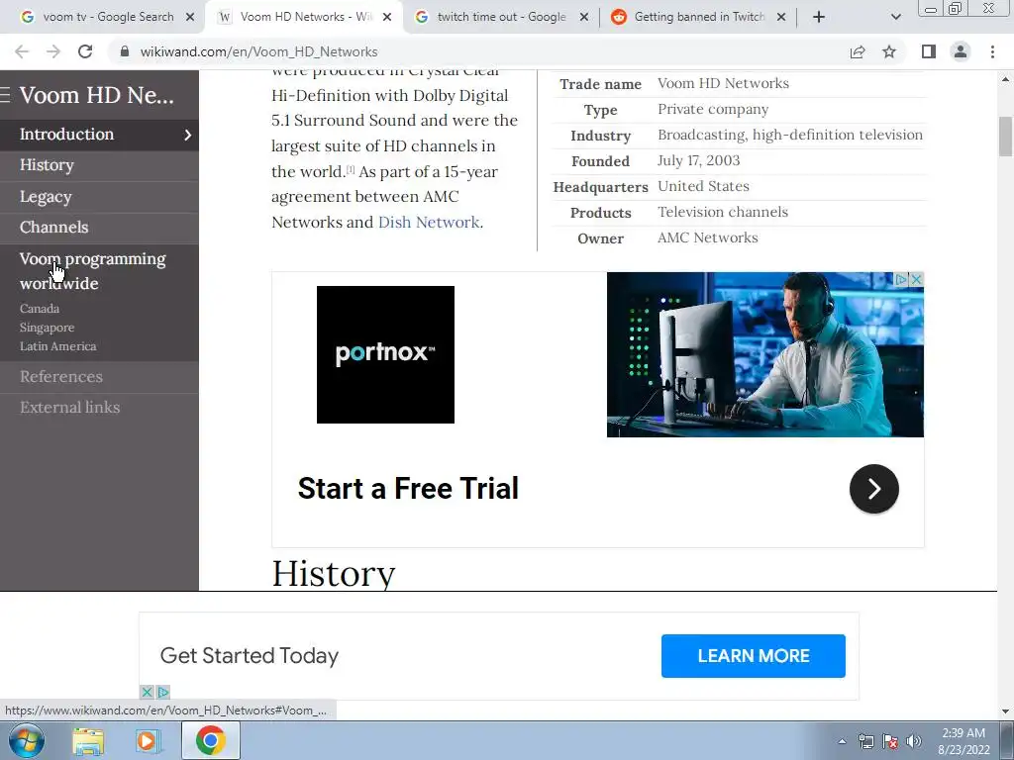1014x760 pixels.
Task: Open Chrome's three-dot menu
Action: [x=992, y=51]
